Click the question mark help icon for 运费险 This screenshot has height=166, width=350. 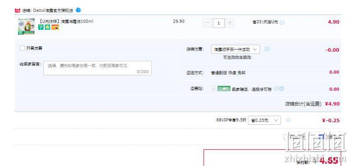pos(282,88)
